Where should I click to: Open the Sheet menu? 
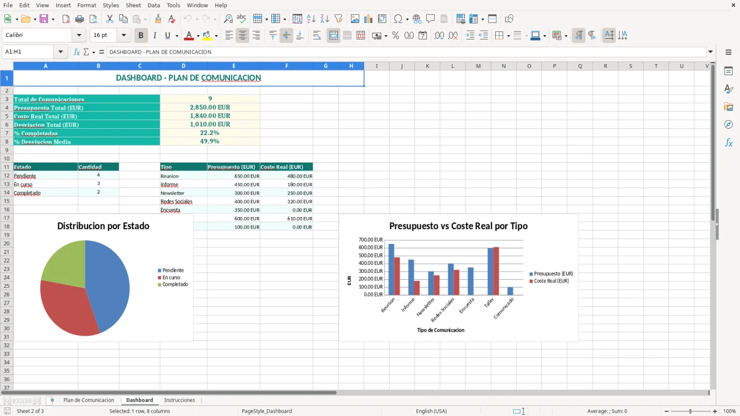click(133, 5)
